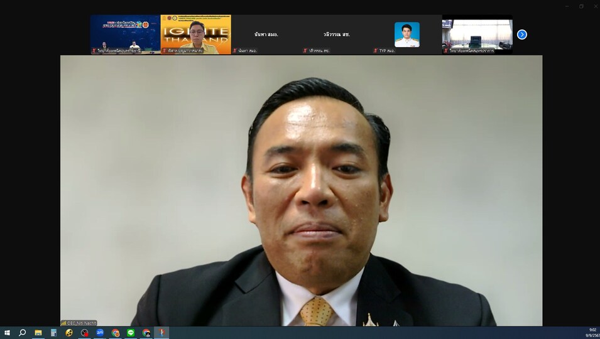Launch the Calculator taskbar icon

[53, 333]
